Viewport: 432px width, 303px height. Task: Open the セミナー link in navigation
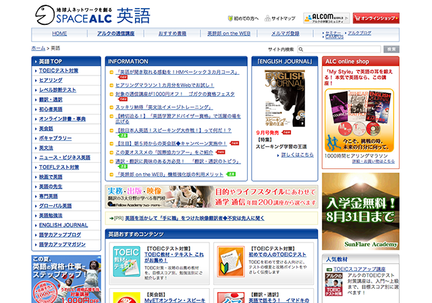click(x=333, y=33)
